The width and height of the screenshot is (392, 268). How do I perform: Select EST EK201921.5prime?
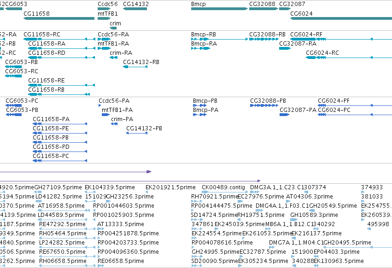[146, 192]
